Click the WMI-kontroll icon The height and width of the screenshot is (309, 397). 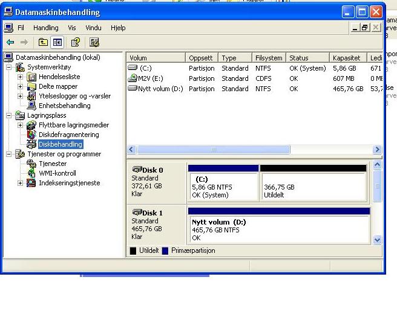coord(31,173)
